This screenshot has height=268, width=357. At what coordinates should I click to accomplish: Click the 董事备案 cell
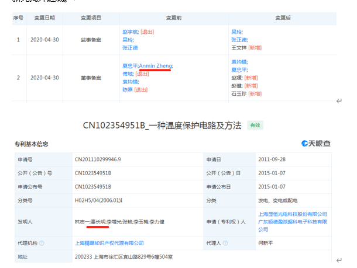tap(91, 78)
